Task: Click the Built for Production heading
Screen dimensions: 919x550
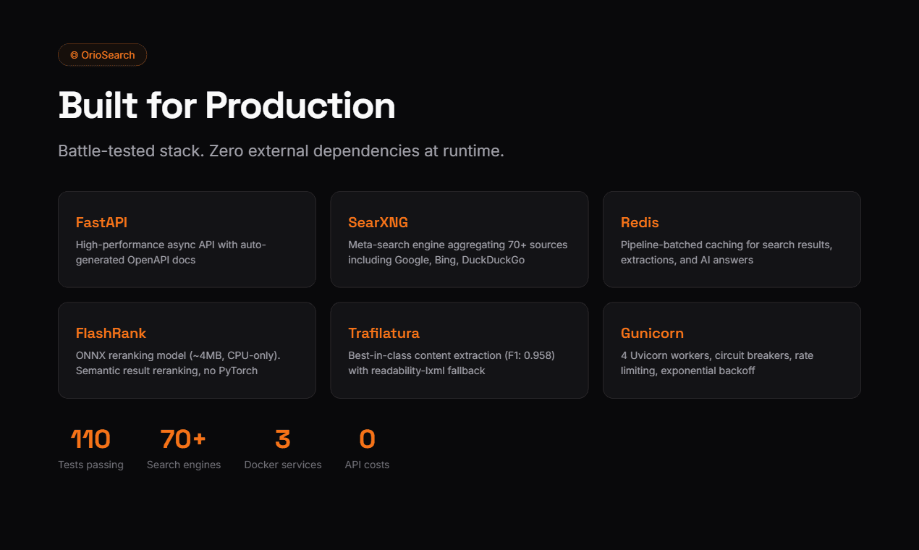Action: click(226, 106)
